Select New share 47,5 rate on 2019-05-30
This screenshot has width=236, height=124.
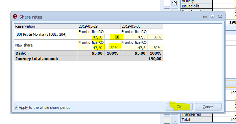134,48
